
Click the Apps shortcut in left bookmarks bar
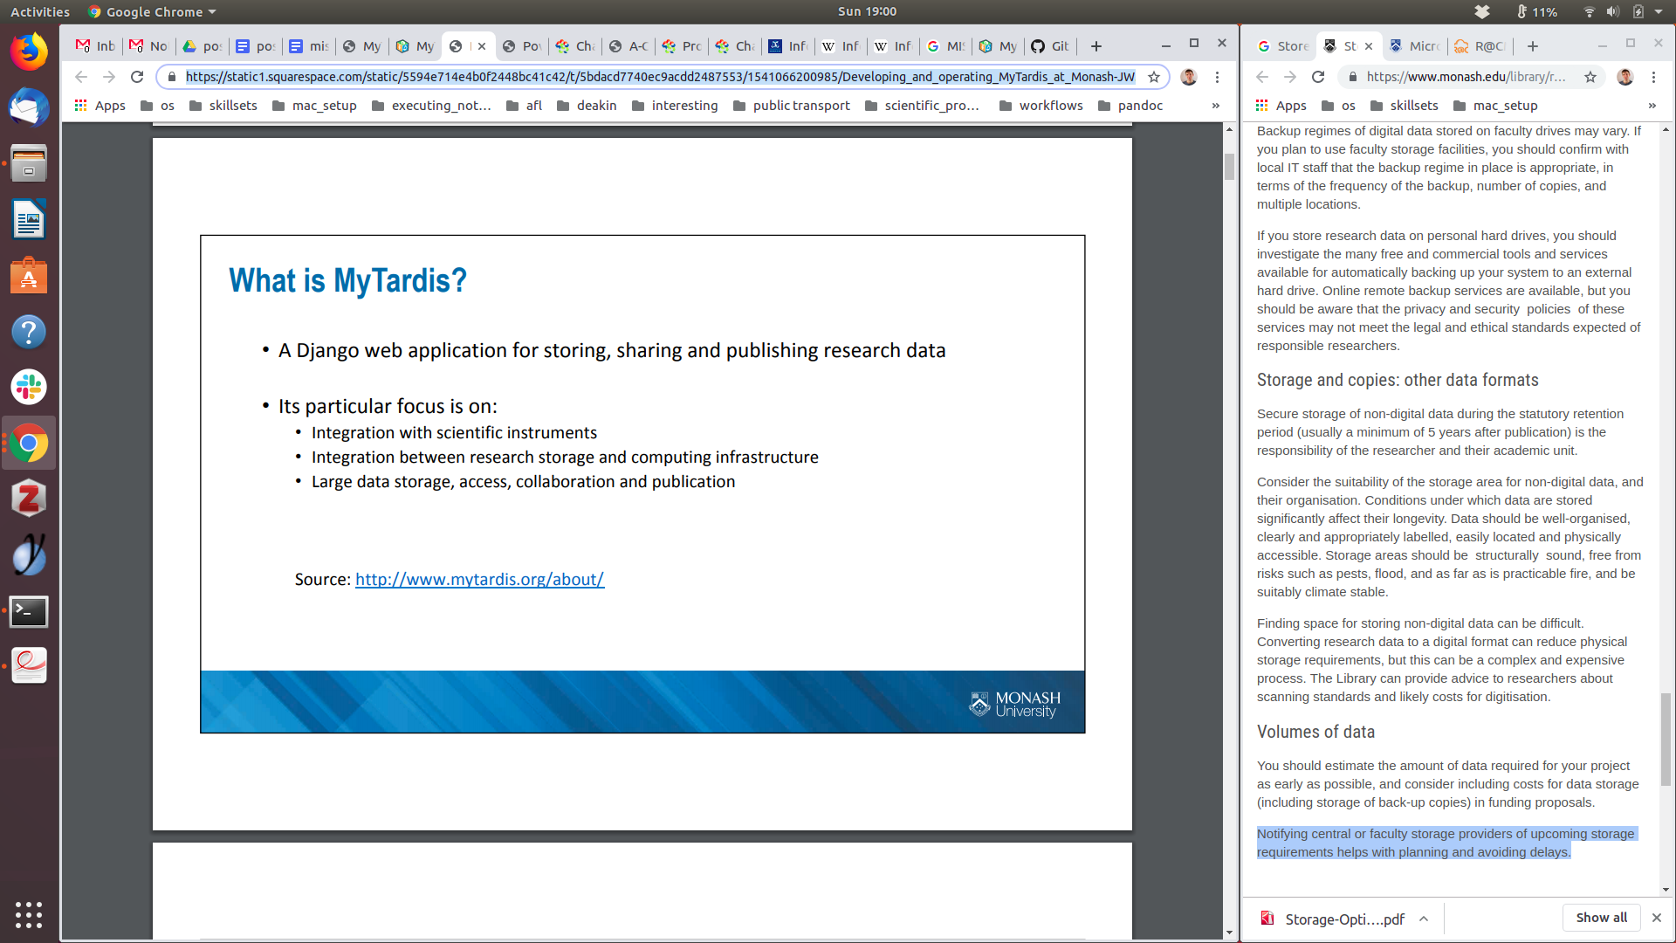[100, 106]
